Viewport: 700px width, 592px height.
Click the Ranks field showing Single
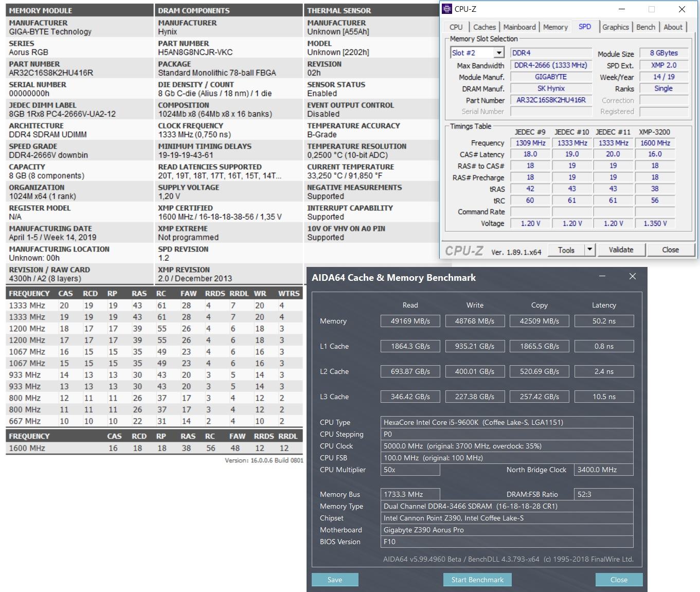click(663, 88)
